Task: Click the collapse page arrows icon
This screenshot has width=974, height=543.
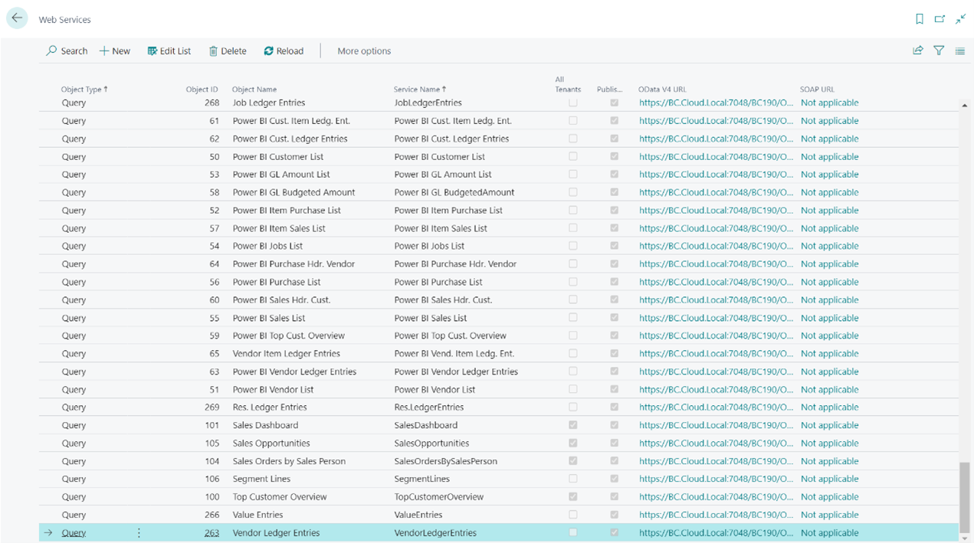Action: click(x=960, y=19)
